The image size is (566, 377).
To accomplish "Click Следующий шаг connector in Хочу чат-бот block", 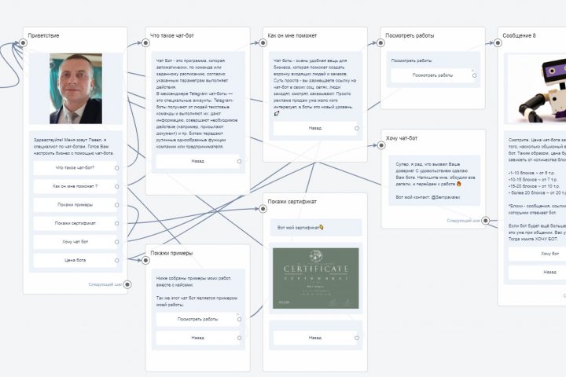I will coord(486,221).
